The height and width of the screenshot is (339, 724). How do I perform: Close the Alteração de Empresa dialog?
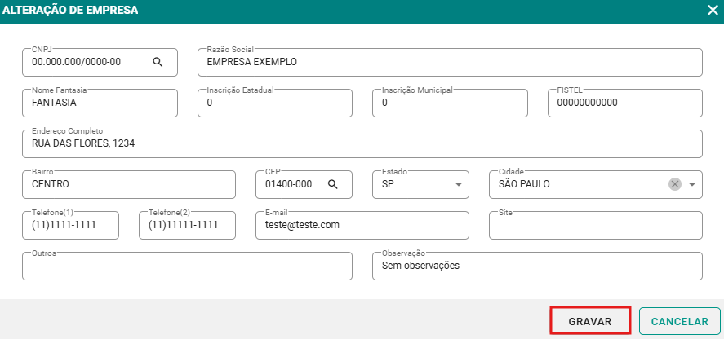(x=712, y=11)
